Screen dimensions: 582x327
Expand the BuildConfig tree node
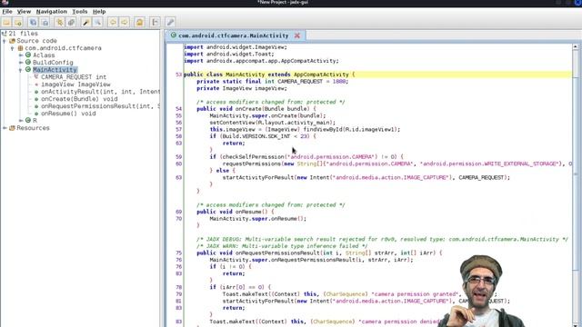pyautogui.click(x=21, y=63)
